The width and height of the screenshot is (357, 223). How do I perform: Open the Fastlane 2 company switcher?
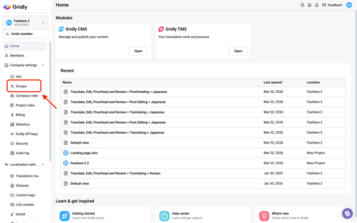pos(25,22)
